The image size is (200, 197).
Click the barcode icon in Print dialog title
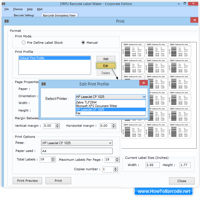[7, 21]
